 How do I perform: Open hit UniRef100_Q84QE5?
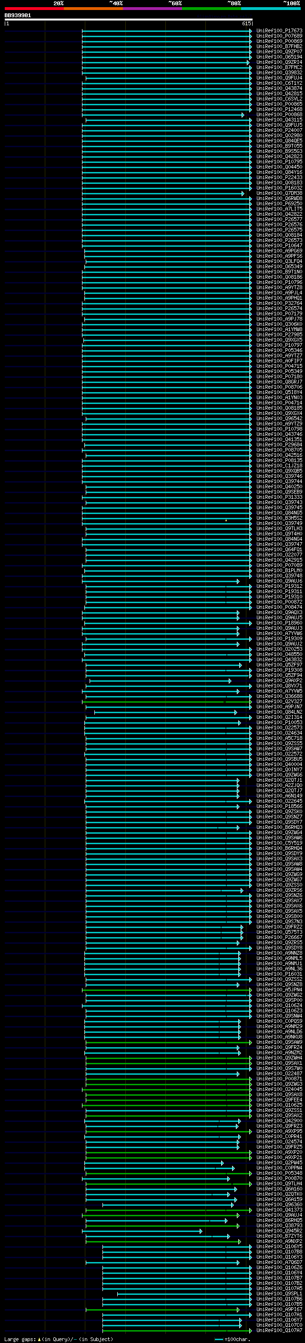pos(279,141)
